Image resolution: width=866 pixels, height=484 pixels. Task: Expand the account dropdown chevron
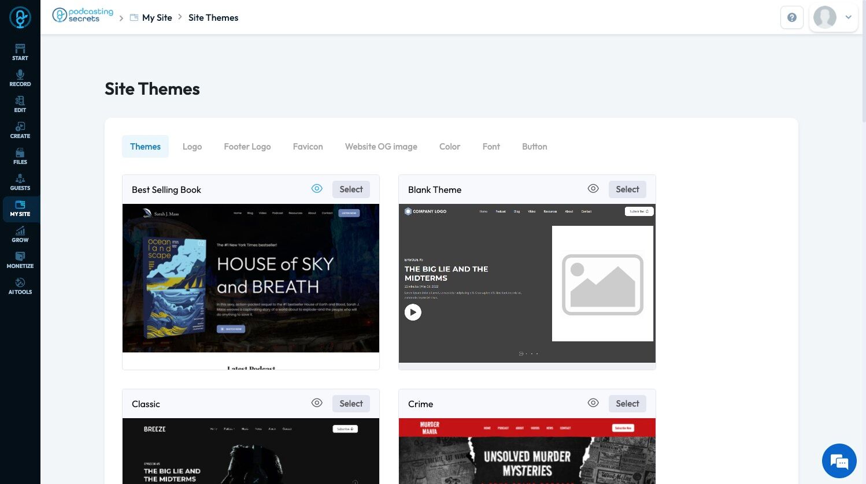849,17
